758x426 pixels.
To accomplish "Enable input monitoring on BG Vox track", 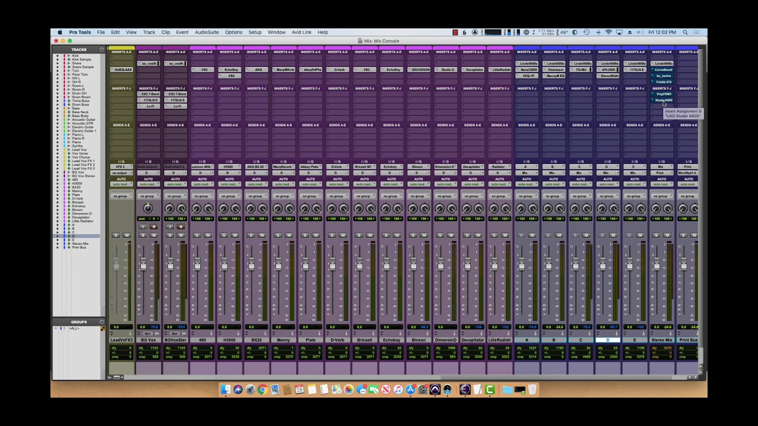I will coord(143,227).
